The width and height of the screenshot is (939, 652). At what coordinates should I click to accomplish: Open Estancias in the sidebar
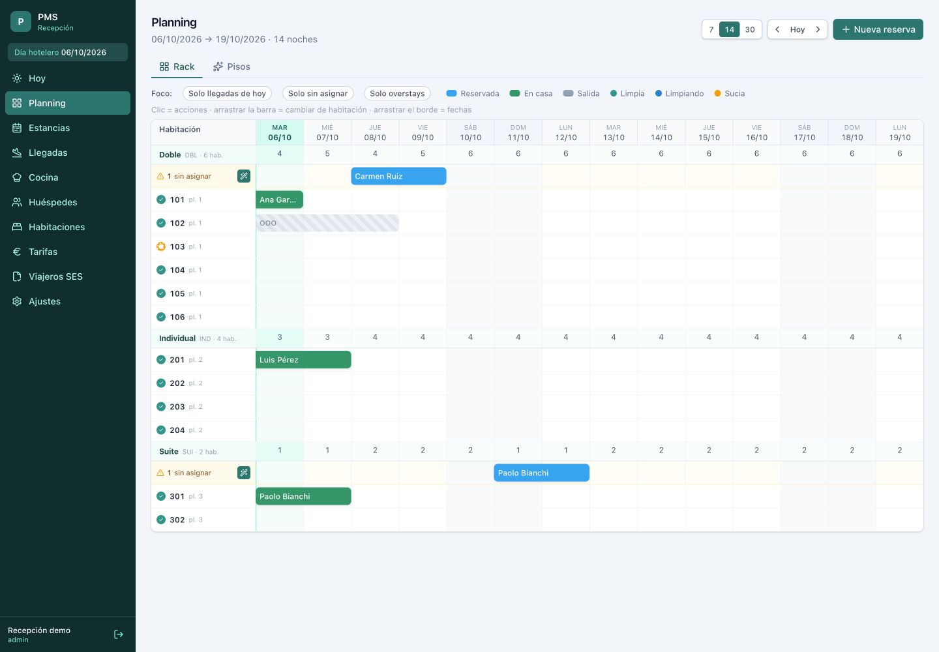coord(68,128)
